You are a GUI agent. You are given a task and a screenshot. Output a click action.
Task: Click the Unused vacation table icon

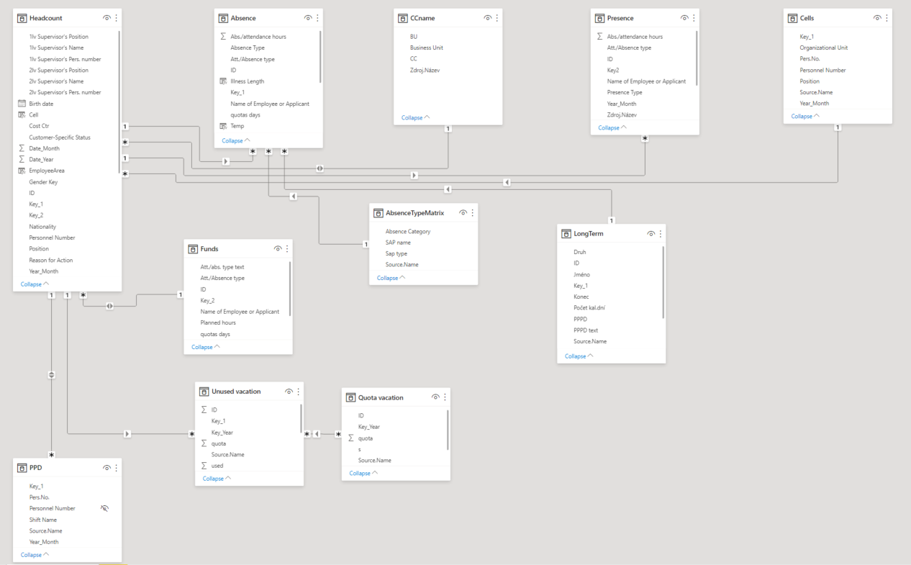pos(204,392)
